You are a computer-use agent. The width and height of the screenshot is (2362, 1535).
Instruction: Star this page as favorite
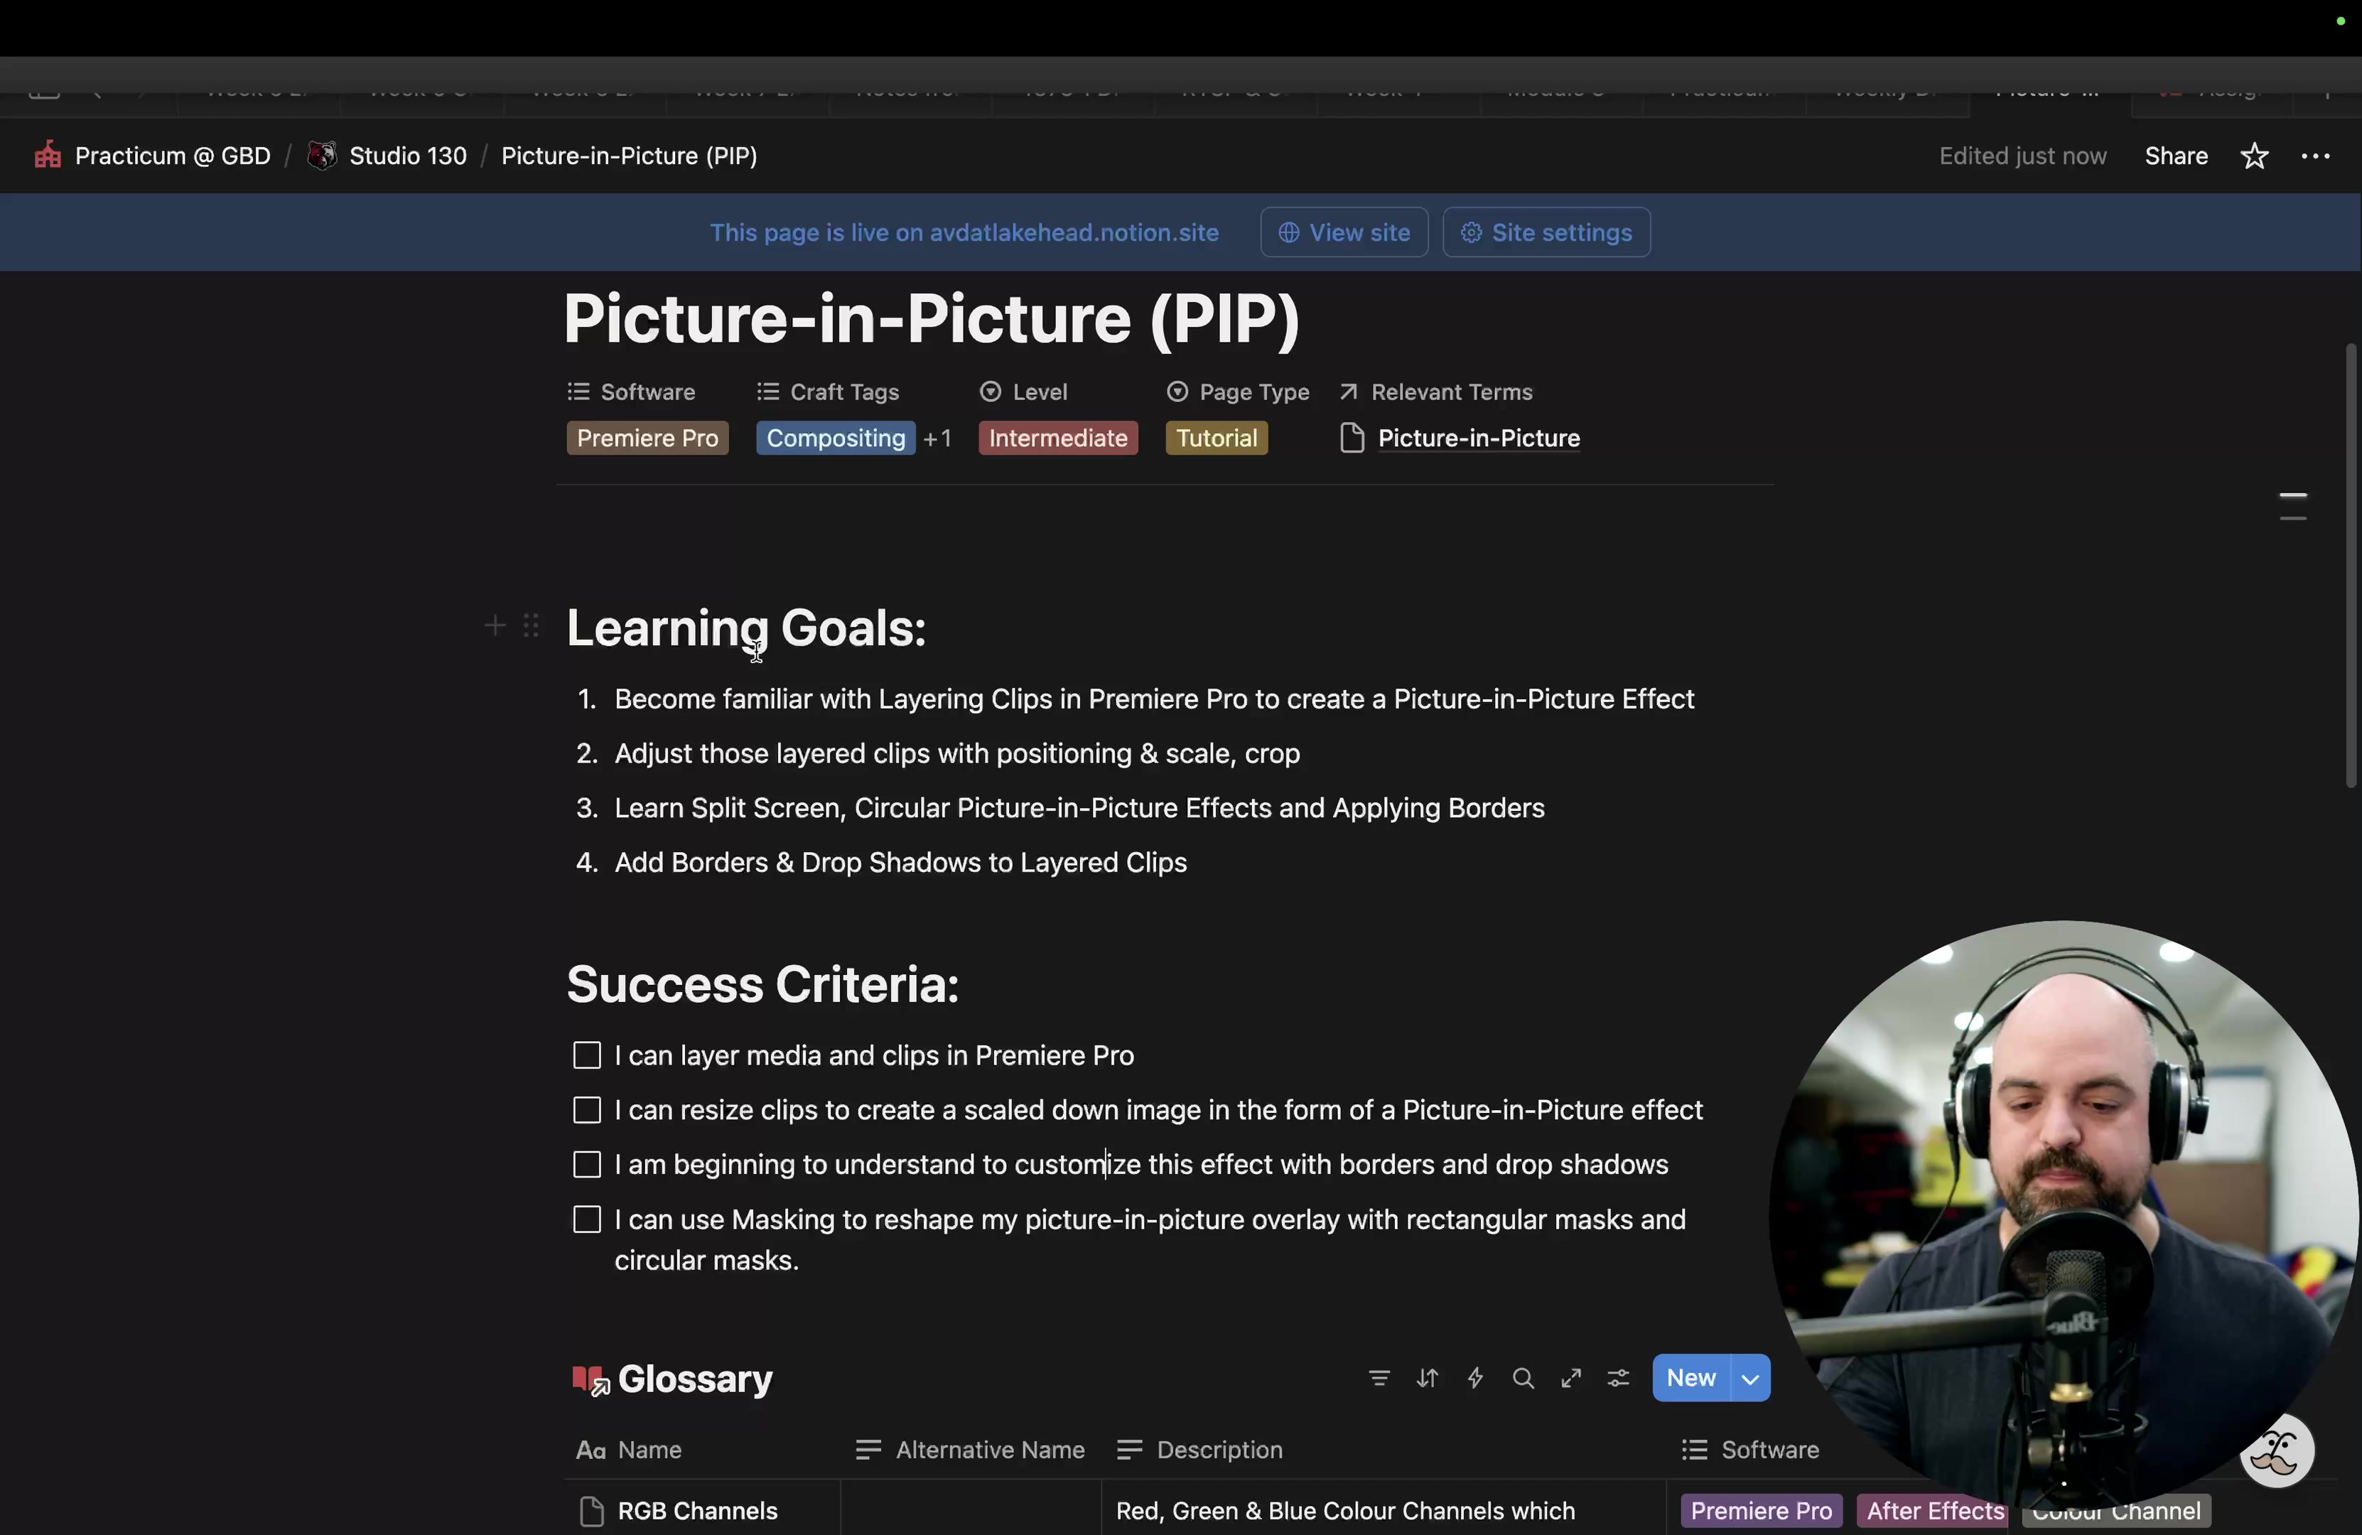pyautogui.click(x=2254, y=156)
